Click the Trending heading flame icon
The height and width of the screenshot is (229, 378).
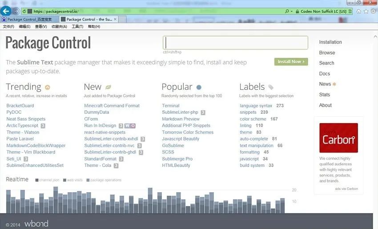pyautogui.click(x=48, y=87)
